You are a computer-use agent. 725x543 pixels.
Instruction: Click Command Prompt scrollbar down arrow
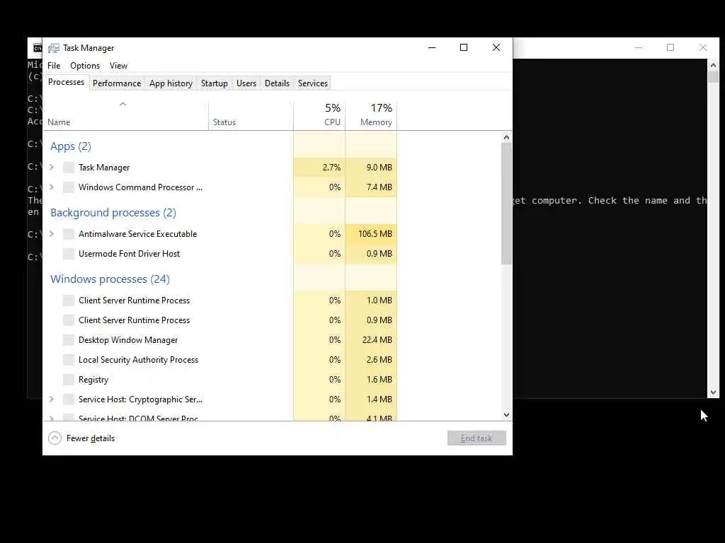[713, 392]
